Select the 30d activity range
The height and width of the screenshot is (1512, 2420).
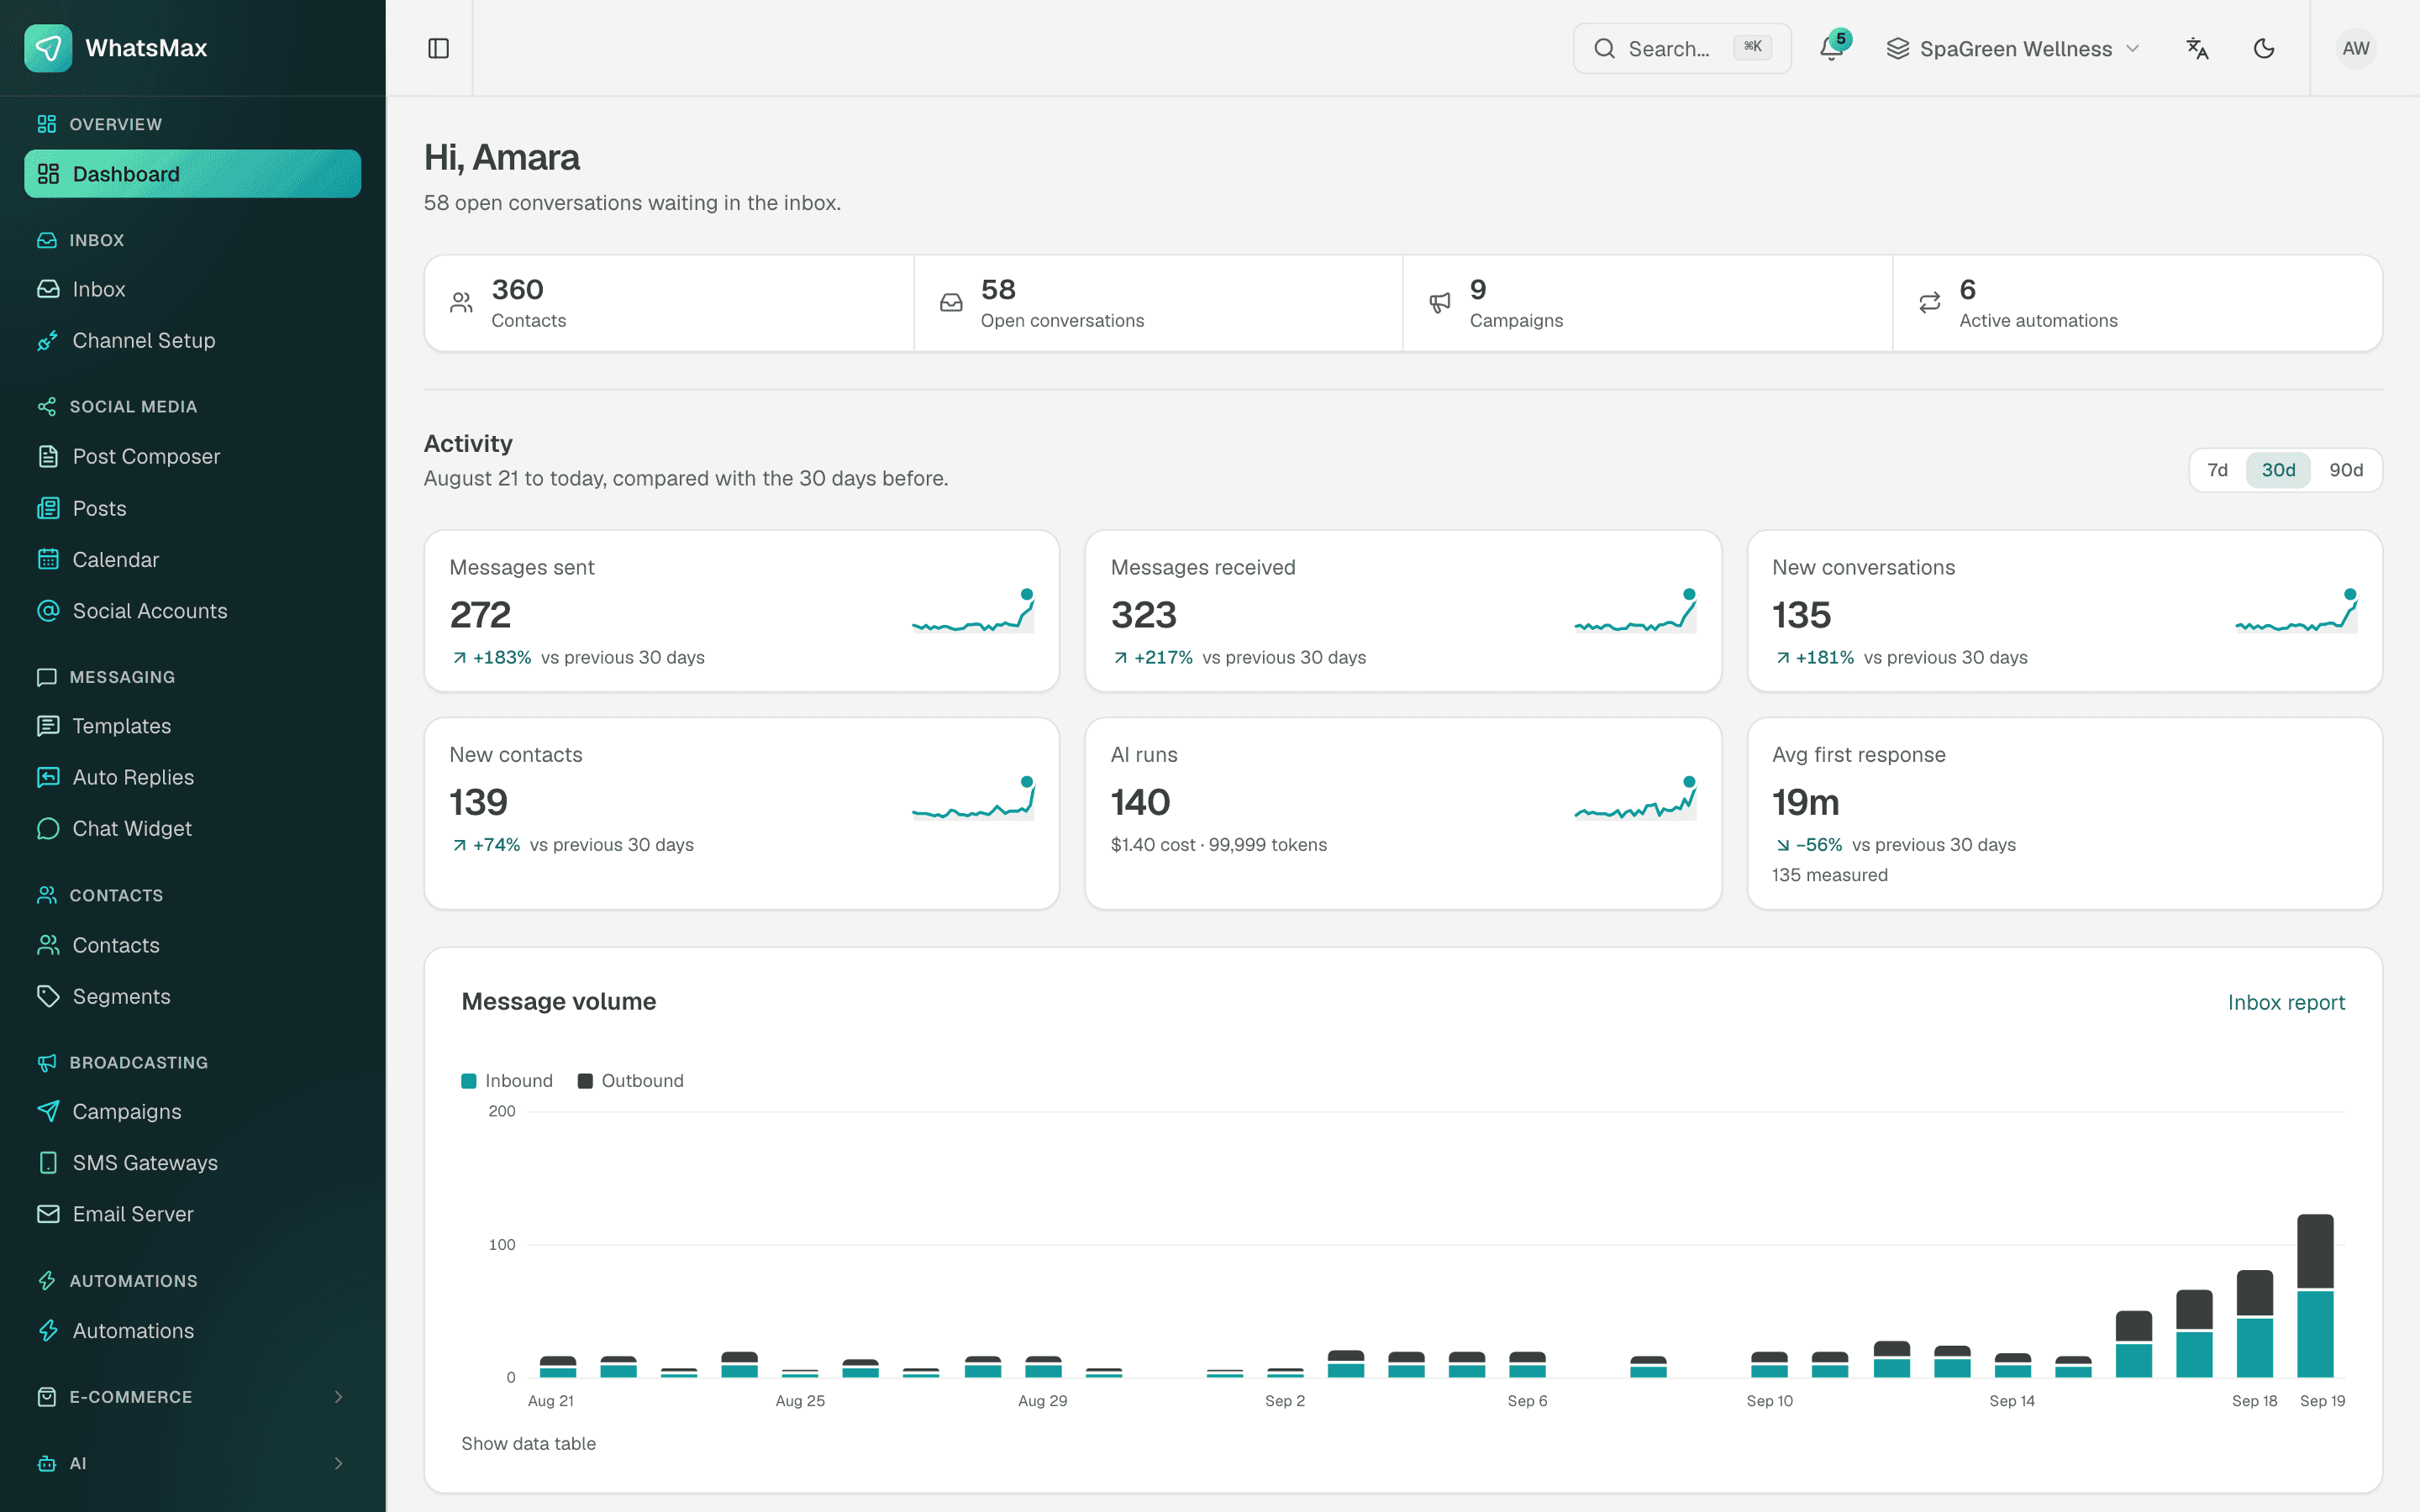click(2278, 470)
